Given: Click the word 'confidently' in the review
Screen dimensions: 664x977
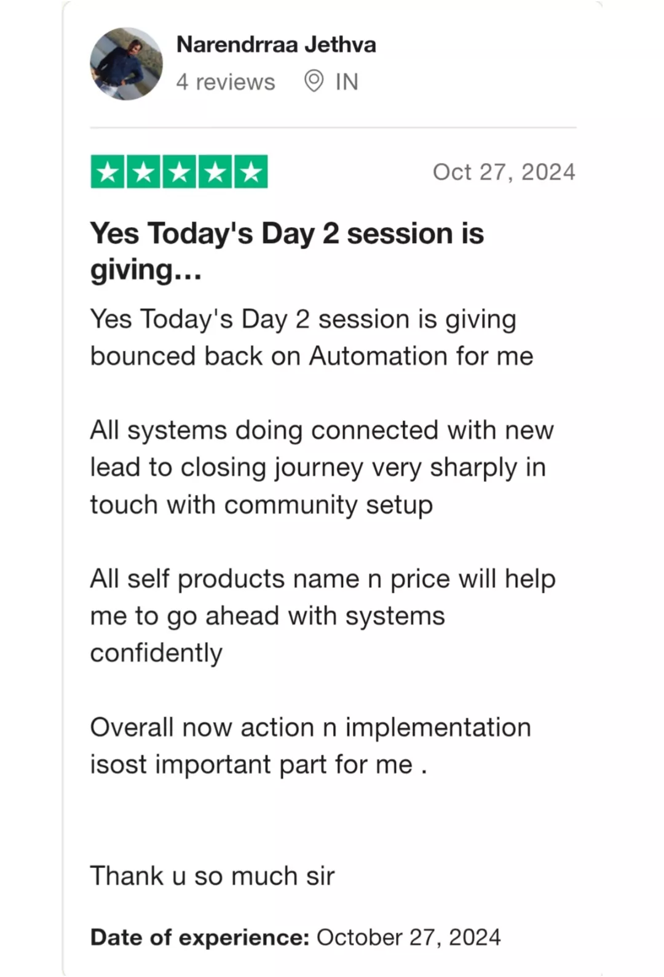Looking at the screenshot, I should [x=156, y=653].
